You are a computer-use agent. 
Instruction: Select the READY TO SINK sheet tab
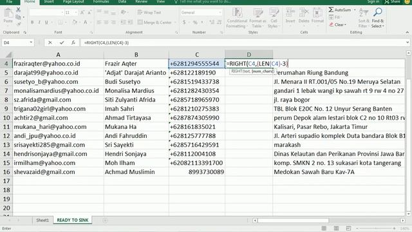point(73,220)
